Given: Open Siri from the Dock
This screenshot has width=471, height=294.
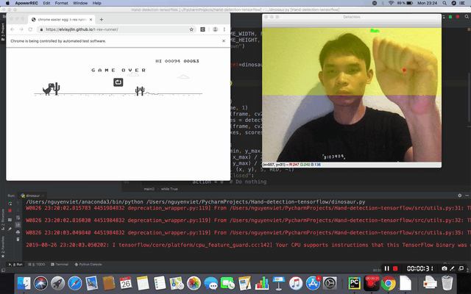Looking at the screenshot, I should pos(40,283).
